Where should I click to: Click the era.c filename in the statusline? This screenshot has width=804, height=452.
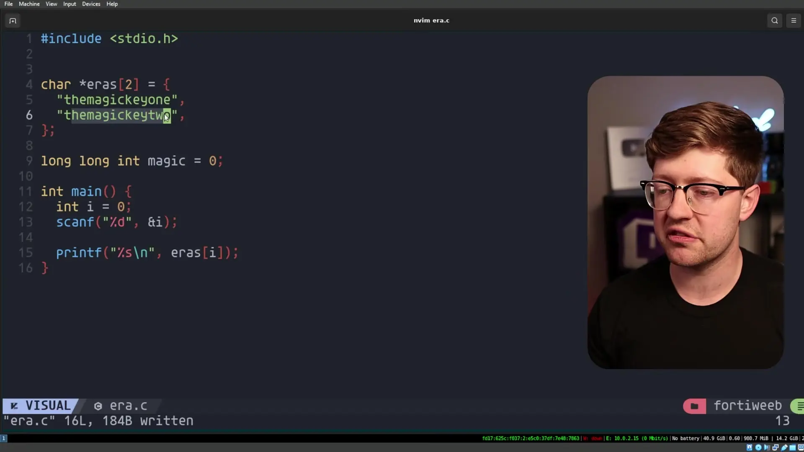(128, 406)
